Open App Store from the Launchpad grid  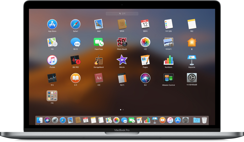(52, 24)
